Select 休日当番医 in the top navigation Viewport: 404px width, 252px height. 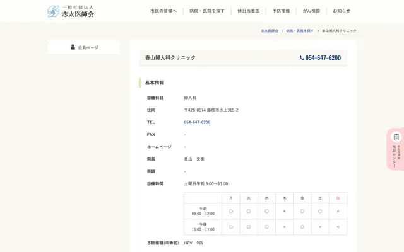pyautogui.click(x=248, y=11)
